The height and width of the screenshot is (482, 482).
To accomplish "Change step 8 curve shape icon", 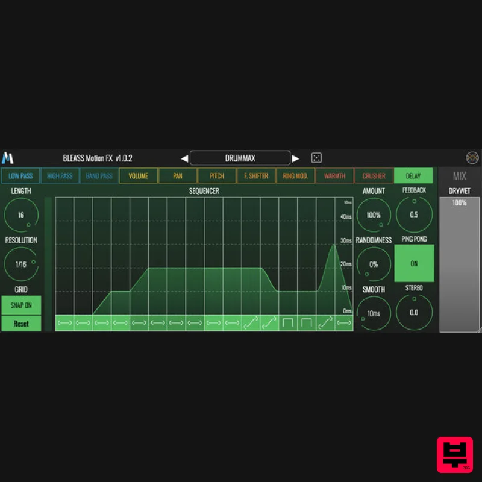I will pos(195,323).
